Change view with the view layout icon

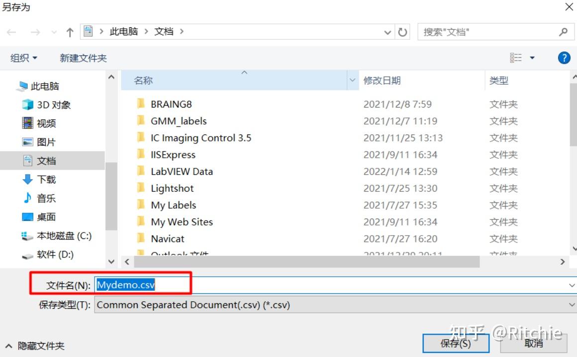pyautogui.click(x=515, y=57)
